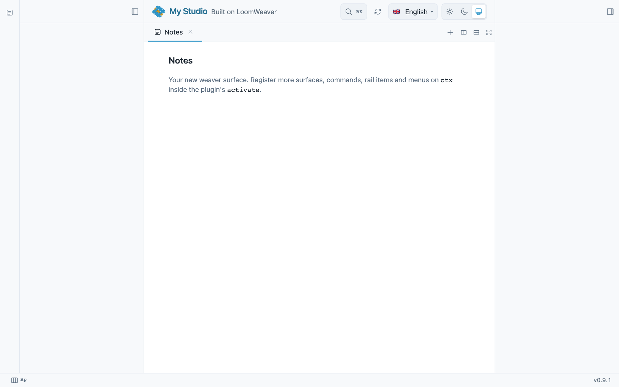619x387 pixels.
Task: Maximize the editor to fullscreen
Action: [x=489, y=32]
